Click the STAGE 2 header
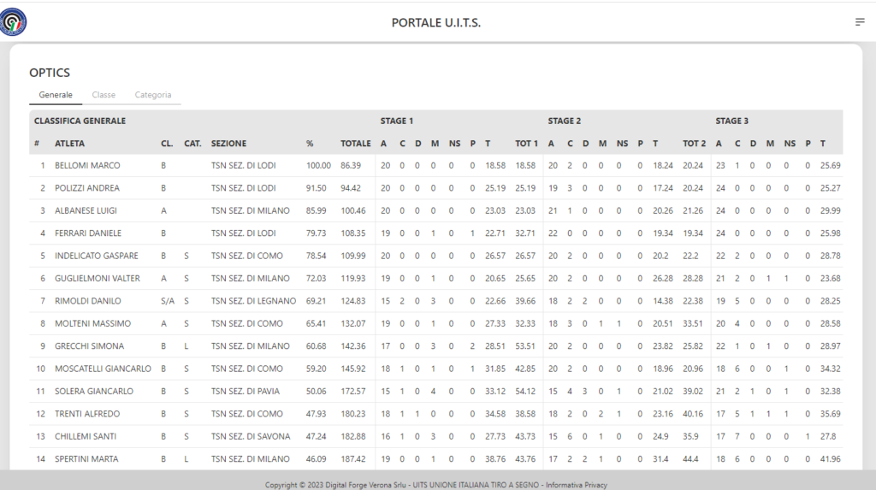Image resolution: width=876 pixels, height=490 pixels. [x=565, y=121]
